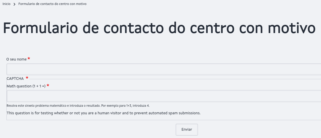Click the "(1 + 1 =)" math expression
Screen dimensions: 321x138
pyautogui.click(x=39, y=86)
